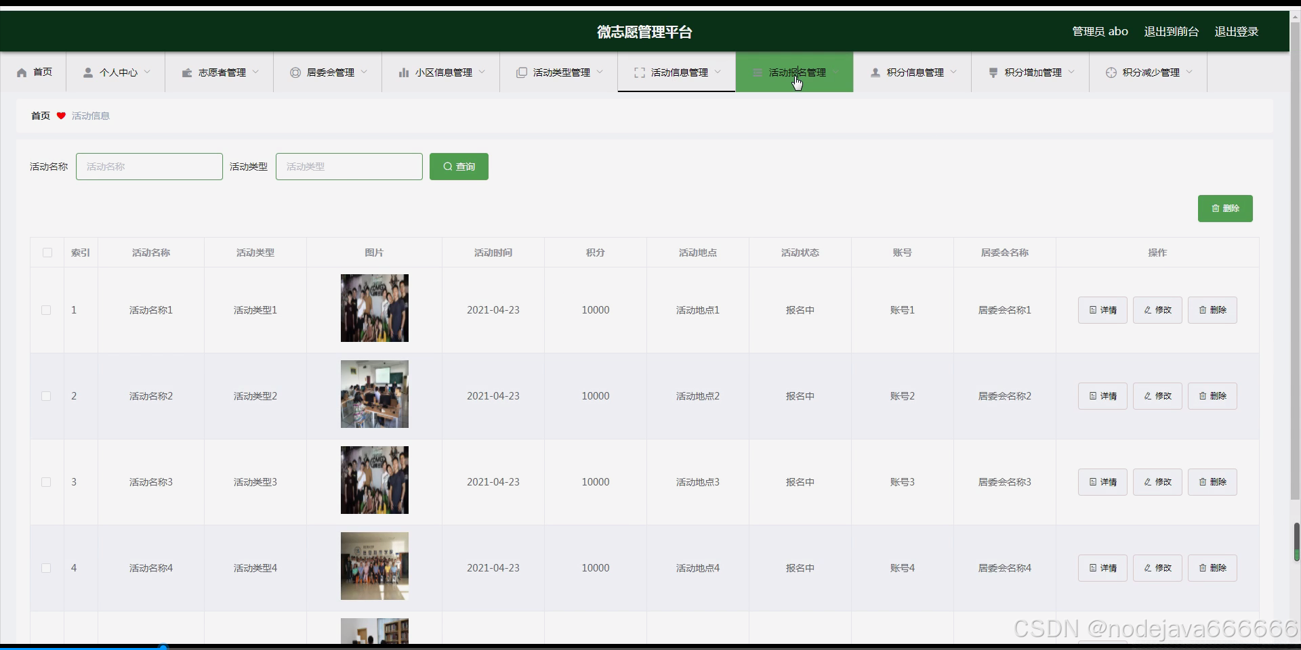Image resolution: width=1301 pixels, height=650 pixels.
Task: Check the checkbox for row 活动名称2
Action: click(x=46, y=396)
